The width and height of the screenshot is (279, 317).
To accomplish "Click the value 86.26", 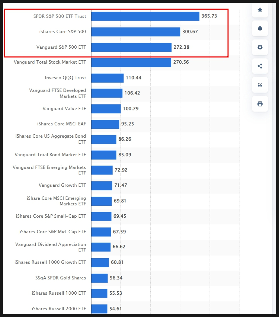I will (125, 139).
